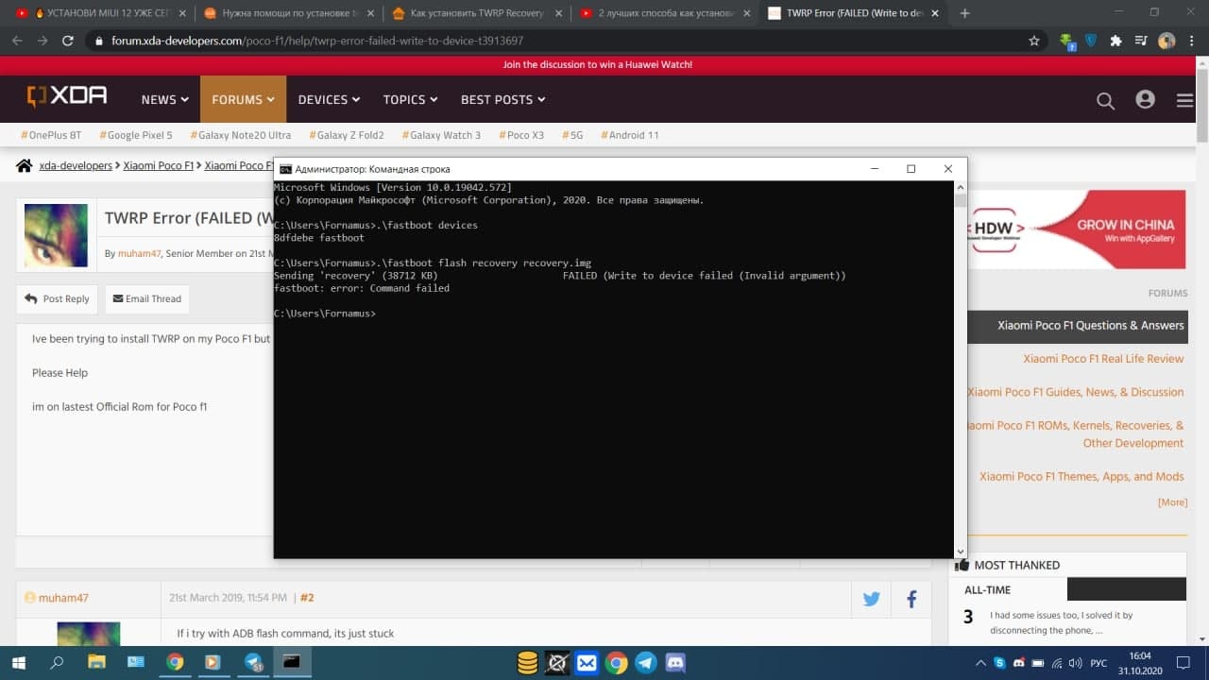Open media control playlist icon
The width and height of the screenshot is (1209, 680).
pos(1141,41)
